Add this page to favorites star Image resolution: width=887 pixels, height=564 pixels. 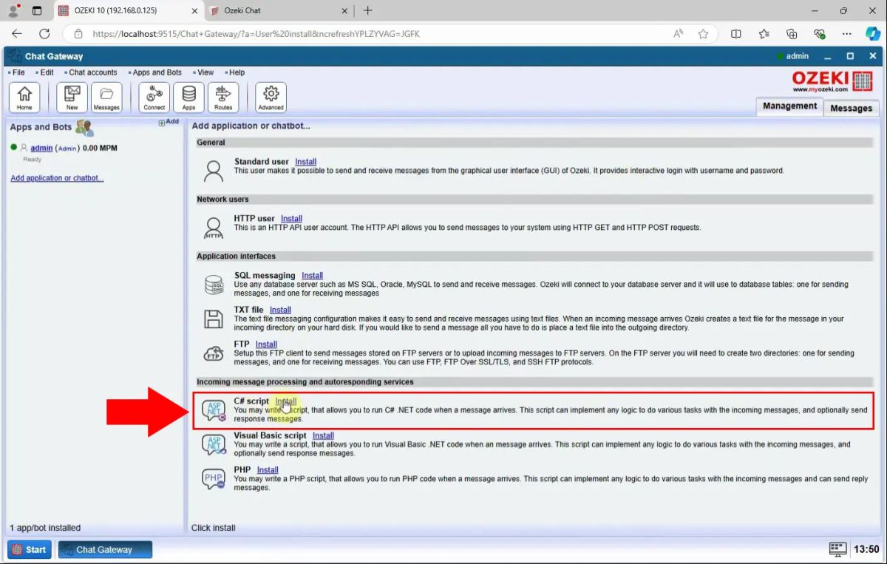pos(703,33)
